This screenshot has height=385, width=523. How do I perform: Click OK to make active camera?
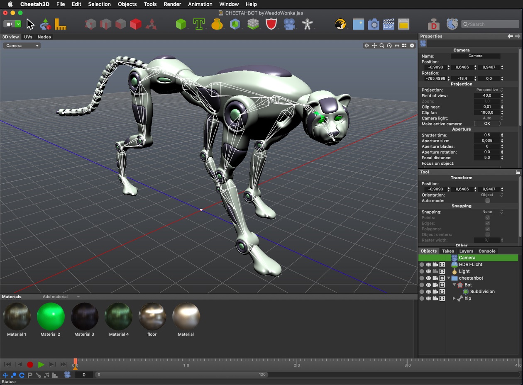click(487, 124)
